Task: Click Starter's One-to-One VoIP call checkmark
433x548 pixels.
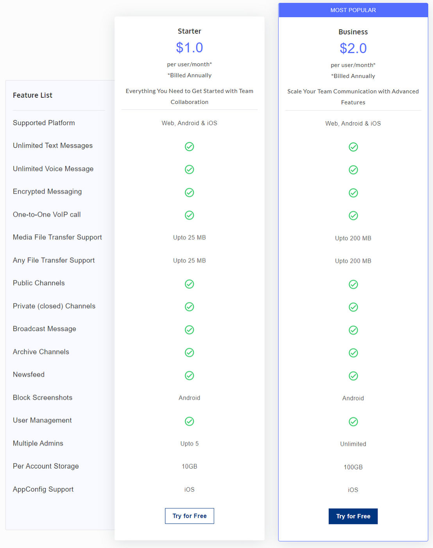Action: (190, 215)
